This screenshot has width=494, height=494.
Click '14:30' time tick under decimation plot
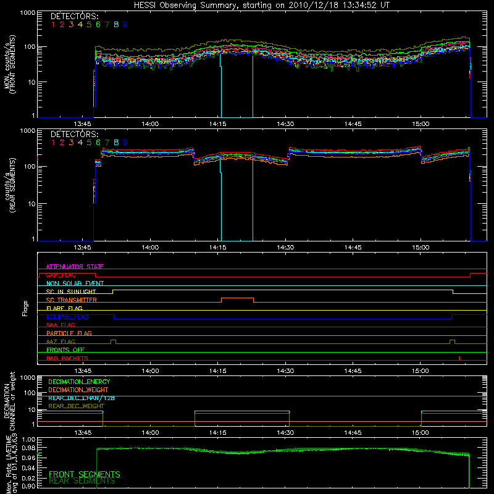[285, 433]
